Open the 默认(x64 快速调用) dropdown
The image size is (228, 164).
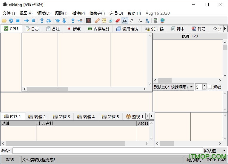pos(173,87)
